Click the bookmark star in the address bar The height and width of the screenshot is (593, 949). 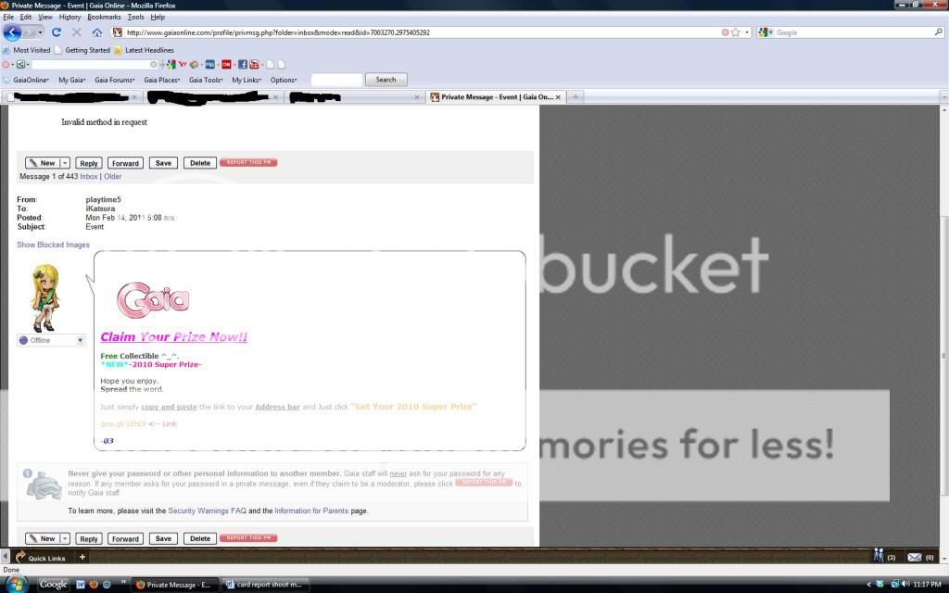[x=736, y=32]
